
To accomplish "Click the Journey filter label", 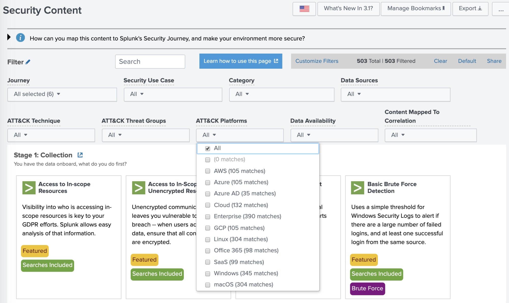I will click(x=19, y=80).
